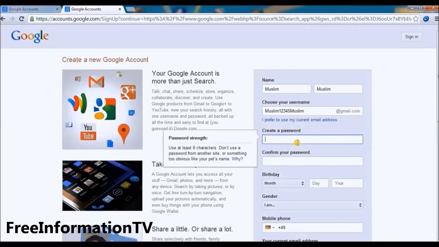
Task: Click the birthday Year field
Action: click(x=347, y=183)
